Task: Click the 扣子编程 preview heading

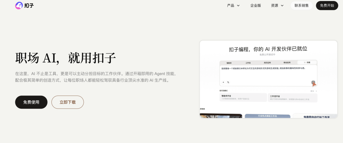Action: [268, 49]
